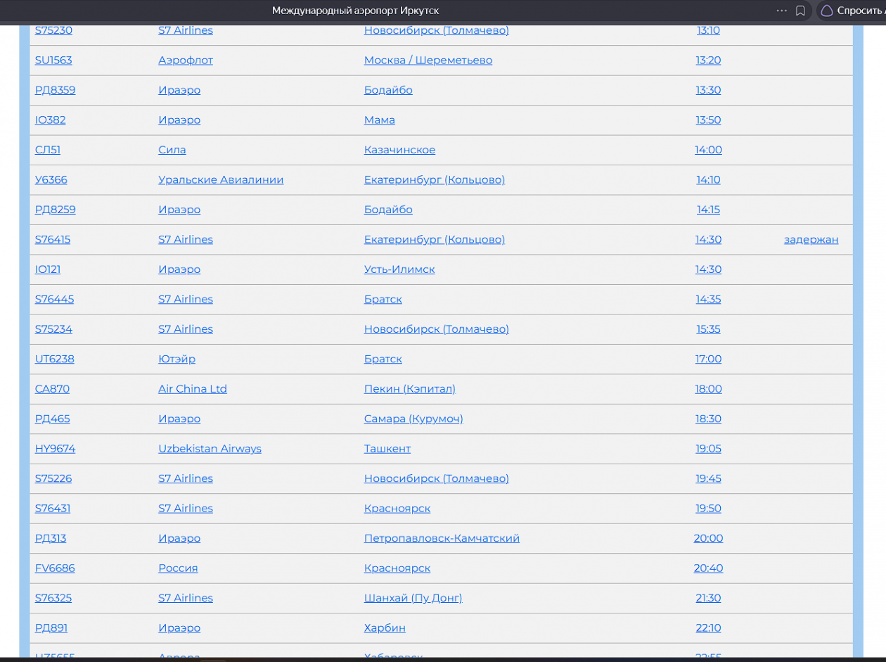Click flight HY9674 number
886x662 pixels.
tap(56, 449)
